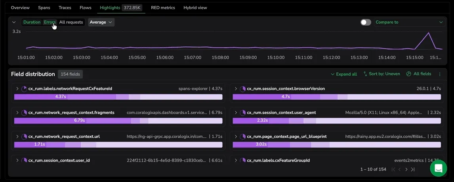This screenshot has width=454, height=182.
Task: Click Expand all fields
Action: 344,74
